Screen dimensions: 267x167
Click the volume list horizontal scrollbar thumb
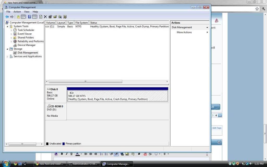tap(86, 81)
